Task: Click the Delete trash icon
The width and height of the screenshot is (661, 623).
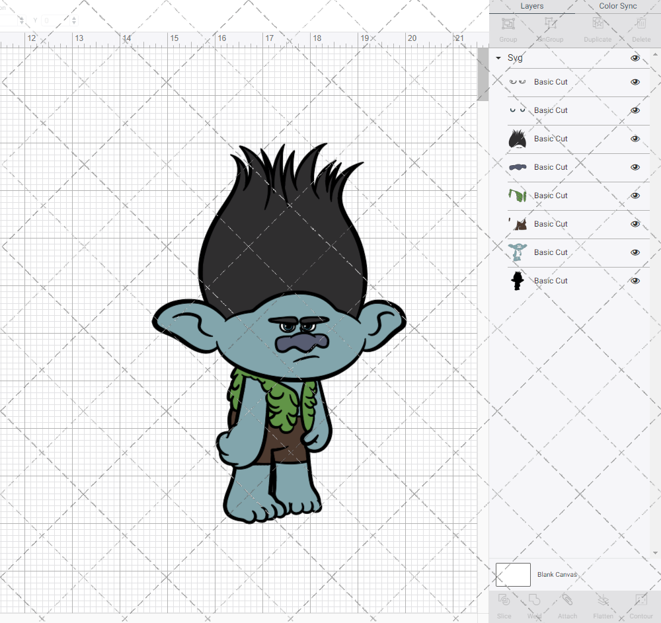Action: coord(641,23)
